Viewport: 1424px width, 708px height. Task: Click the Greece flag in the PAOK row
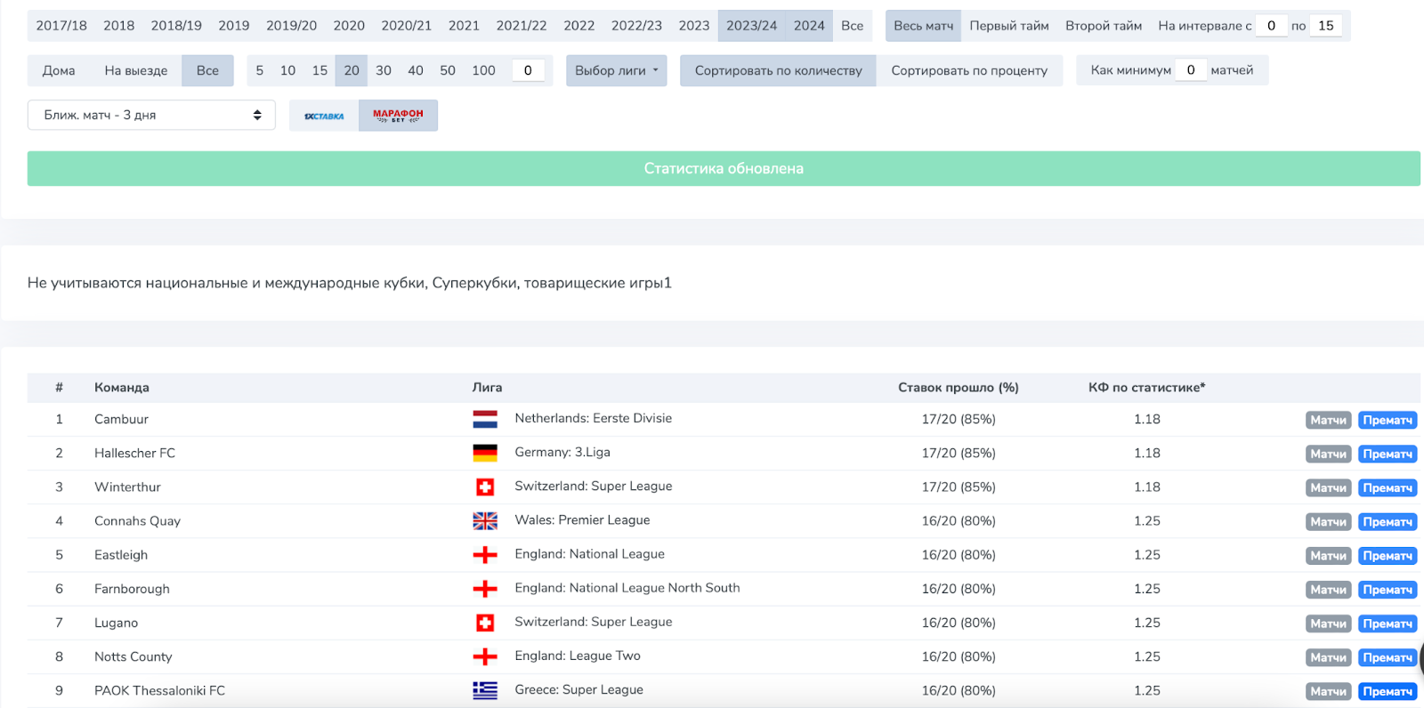(x=485, y=690)
